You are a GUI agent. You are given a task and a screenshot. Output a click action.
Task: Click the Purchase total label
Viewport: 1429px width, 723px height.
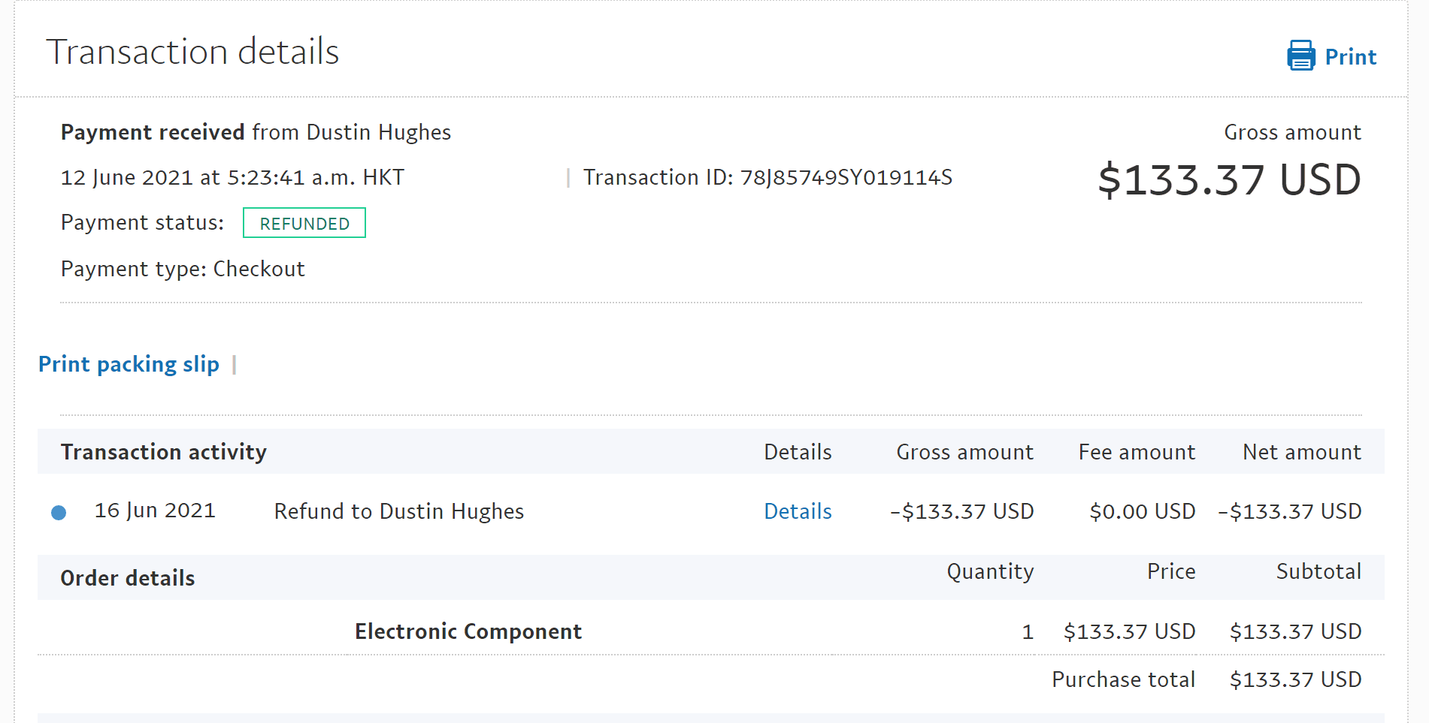pyautogui.click(x=1123, y=679)
